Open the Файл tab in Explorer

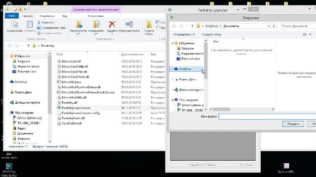12,16
